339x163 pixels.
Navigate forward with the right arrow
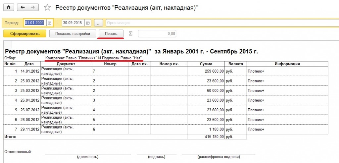tap(33, 7)
